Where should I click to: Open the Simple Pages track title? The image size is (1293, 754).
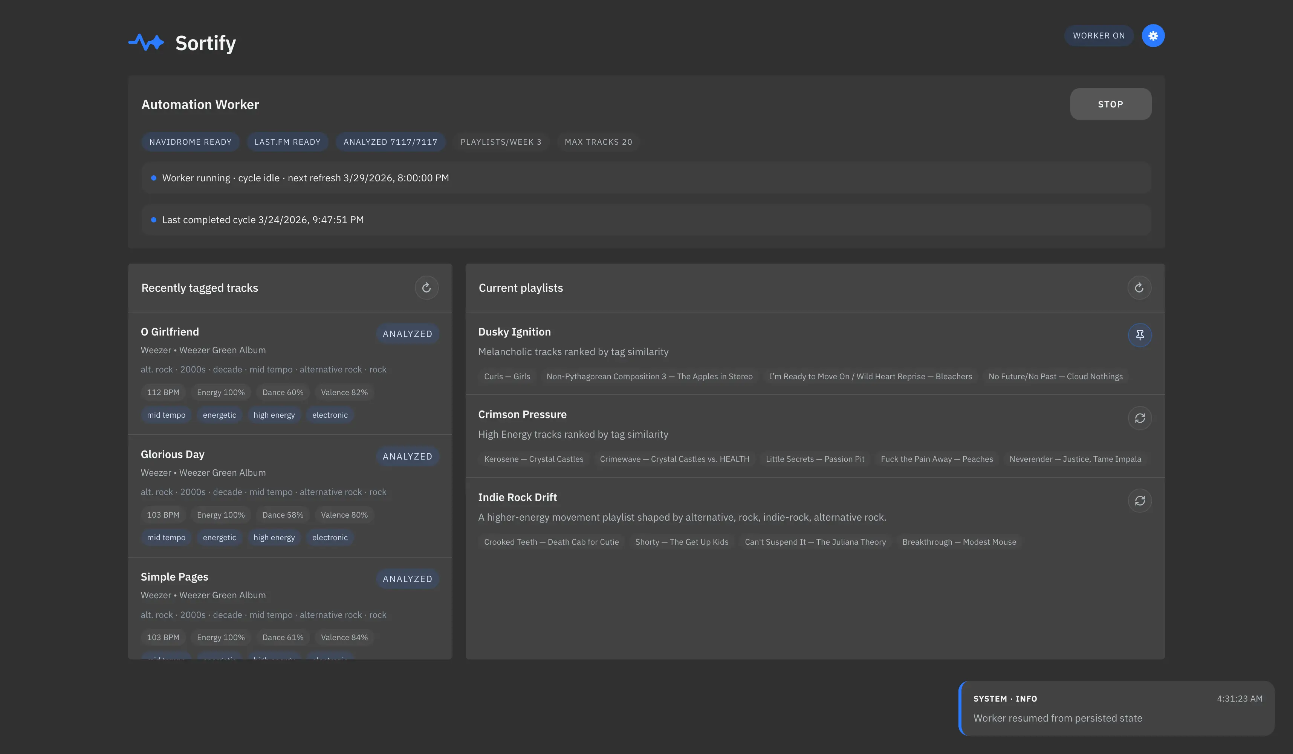[x=174, y=577]
